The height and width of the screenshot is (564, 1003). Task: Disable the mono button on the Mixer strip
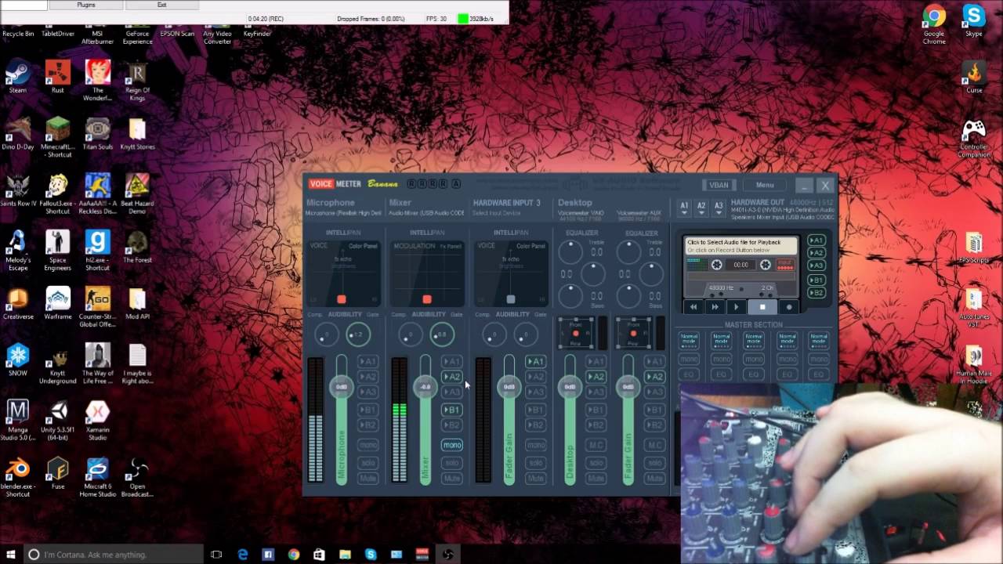(451, 445)
